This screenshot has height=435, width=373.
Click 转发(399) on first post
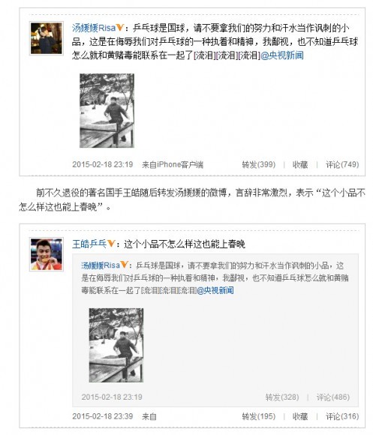coord(259,164)
